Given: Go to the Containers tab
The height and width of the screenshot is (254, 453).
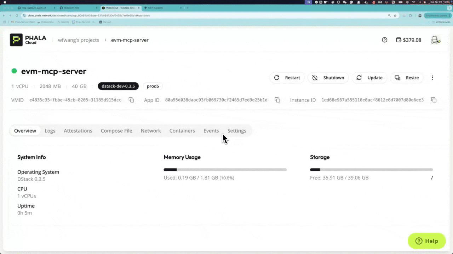Looking at the screenshot, I should (x=182, y=131).
